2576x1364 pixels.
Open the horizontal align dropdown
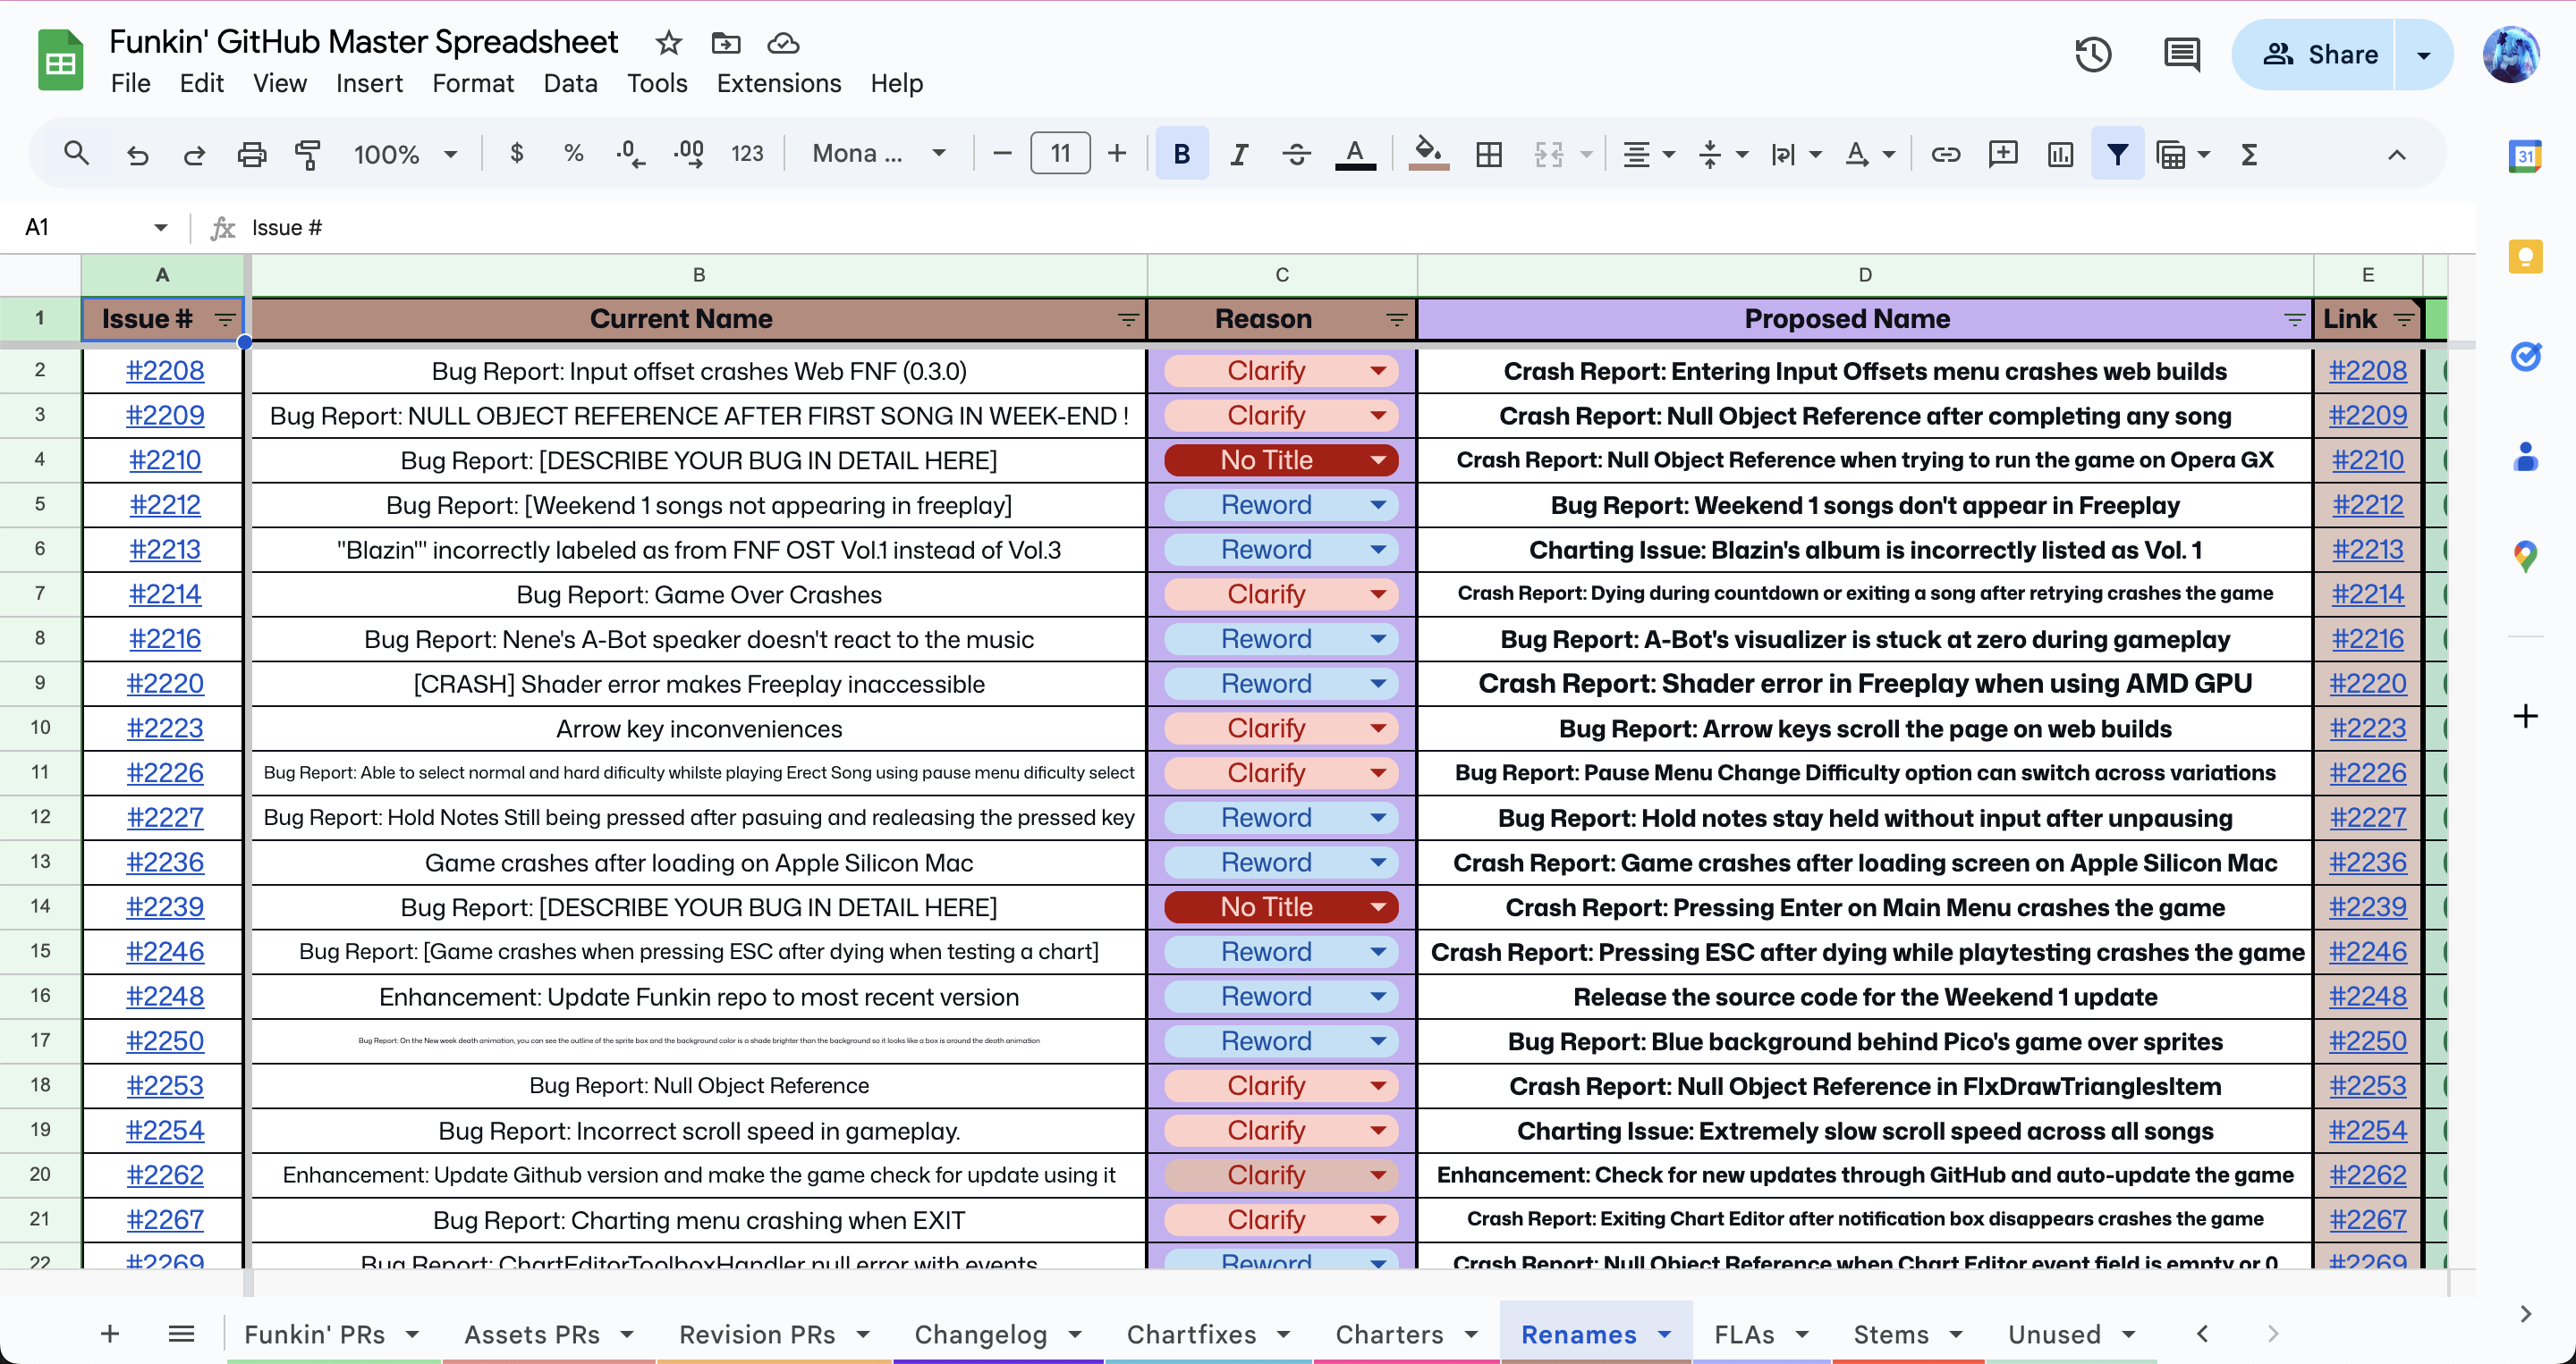1648,154
